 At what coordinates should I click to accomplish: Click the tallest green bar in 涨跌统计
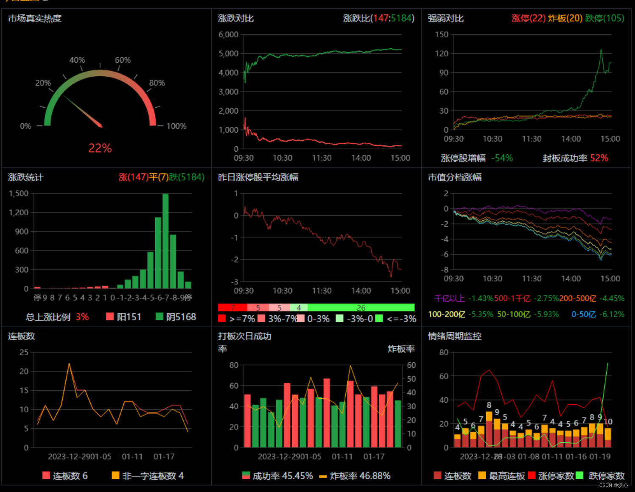[x=165, y=241]
